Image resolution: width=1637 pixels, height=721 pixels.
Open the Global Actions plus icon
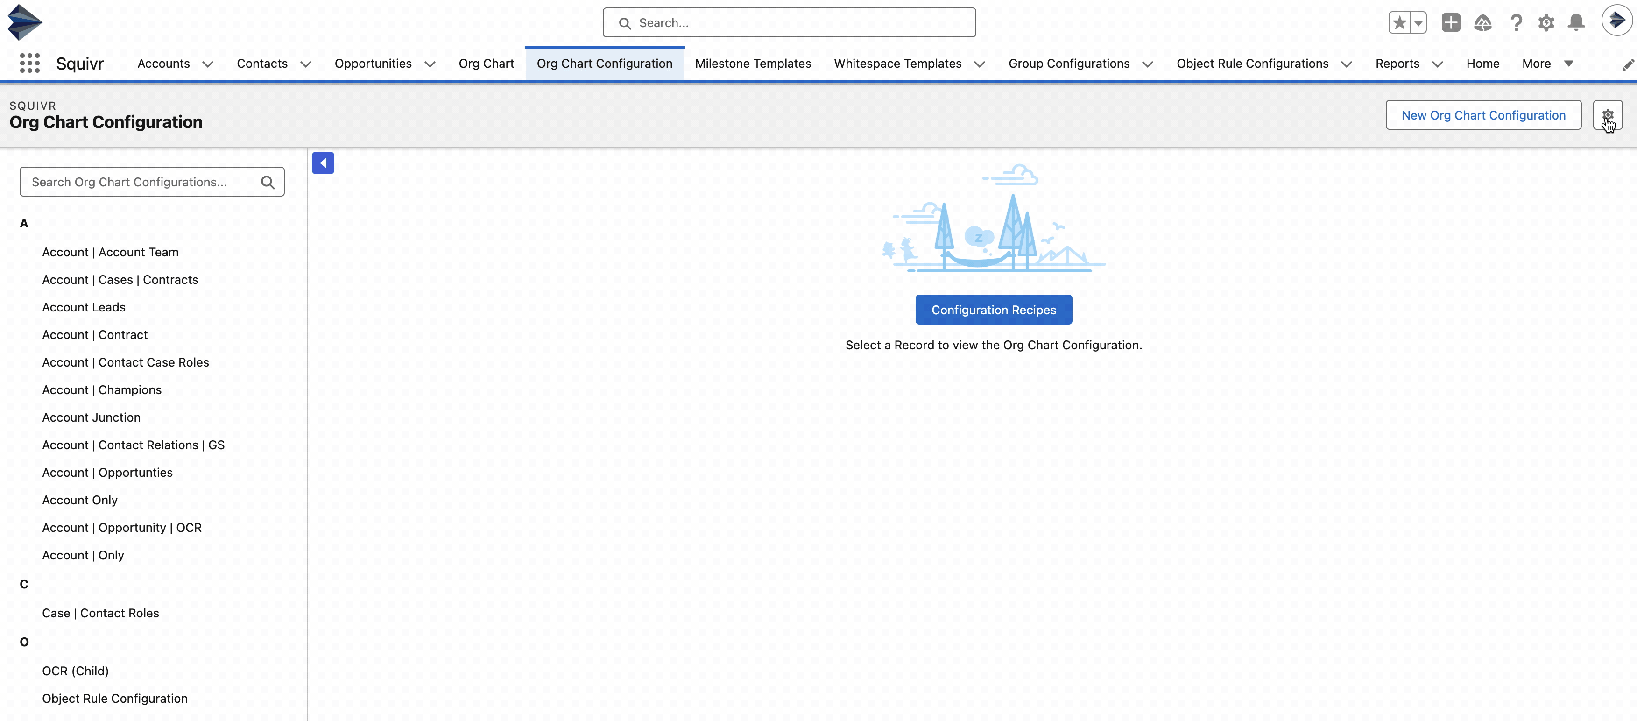pos(1451,23)
